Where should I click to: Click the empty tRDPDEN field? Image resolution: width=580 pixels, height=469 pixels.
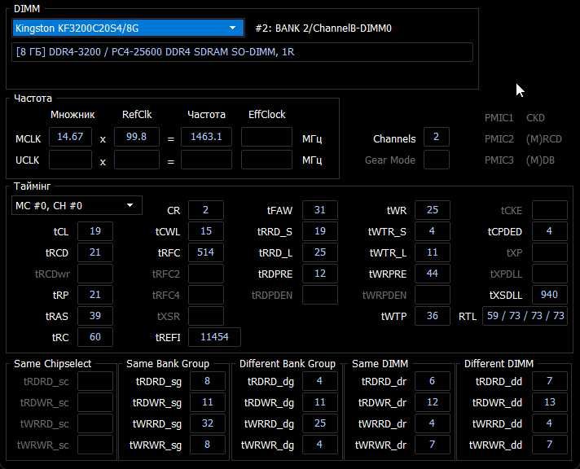click(320, 295)
